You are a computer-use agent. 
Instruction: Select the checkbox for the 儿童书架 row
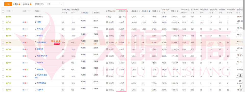[x=3, y=90]
